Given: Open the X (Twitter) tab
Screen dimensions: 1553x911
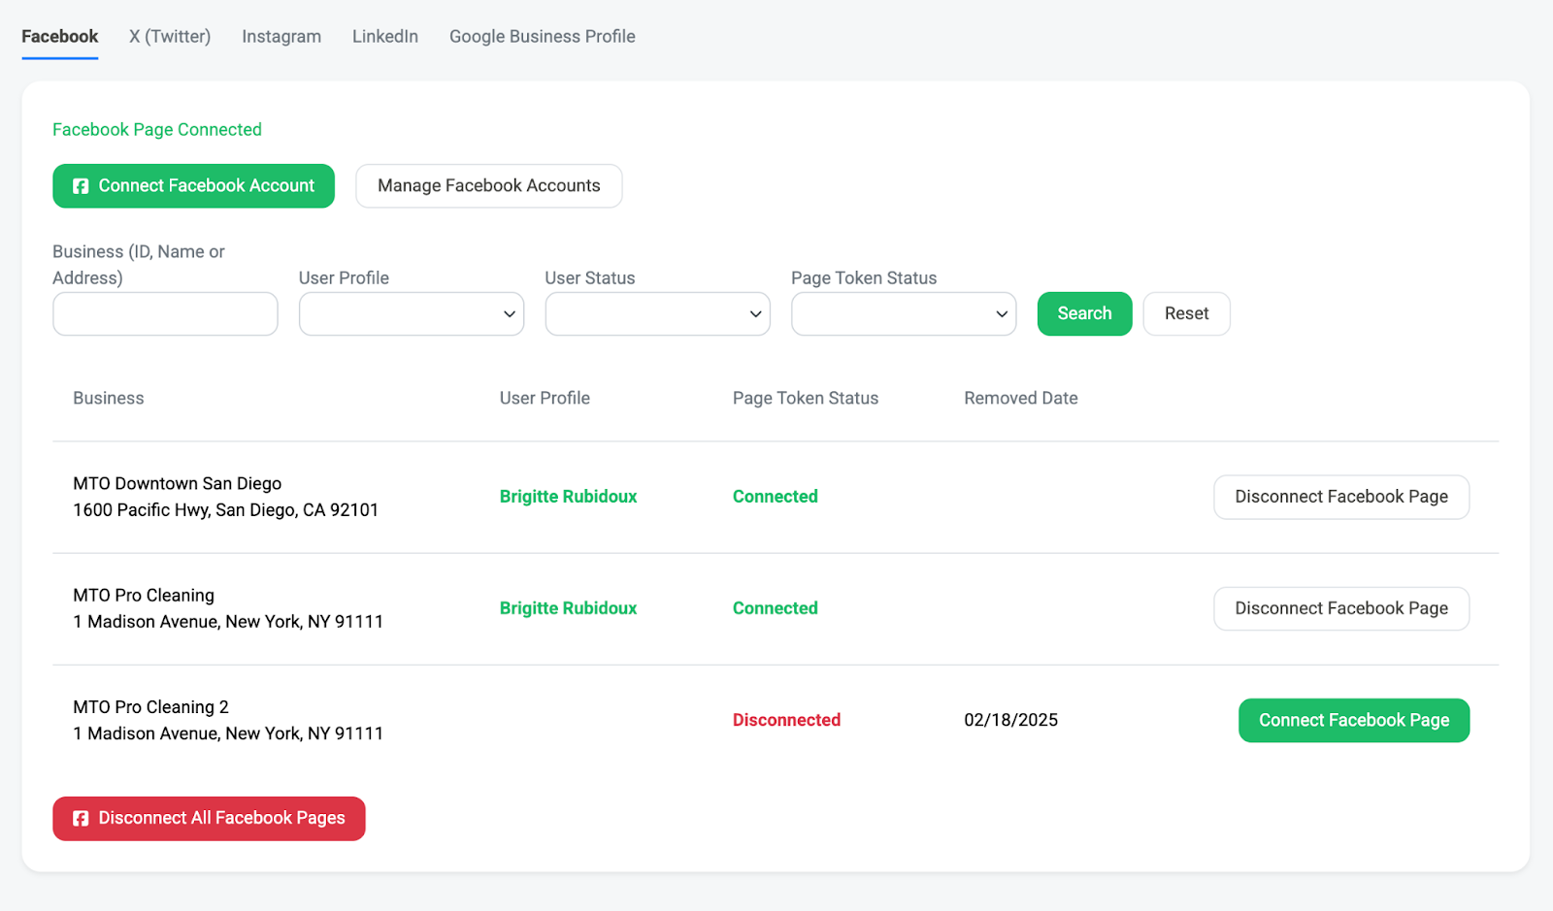Looking at the screenshot, I should pyautogui.click(x=170, y=37).
